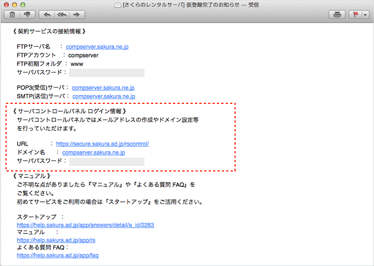Delete this email with the trash icon
Screen dimensions: 374x266
click(12, 15)
